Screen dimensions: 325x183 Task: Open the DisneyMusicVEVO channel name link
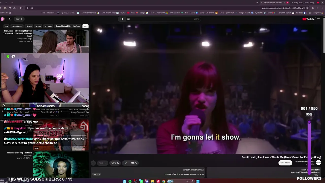305,162
